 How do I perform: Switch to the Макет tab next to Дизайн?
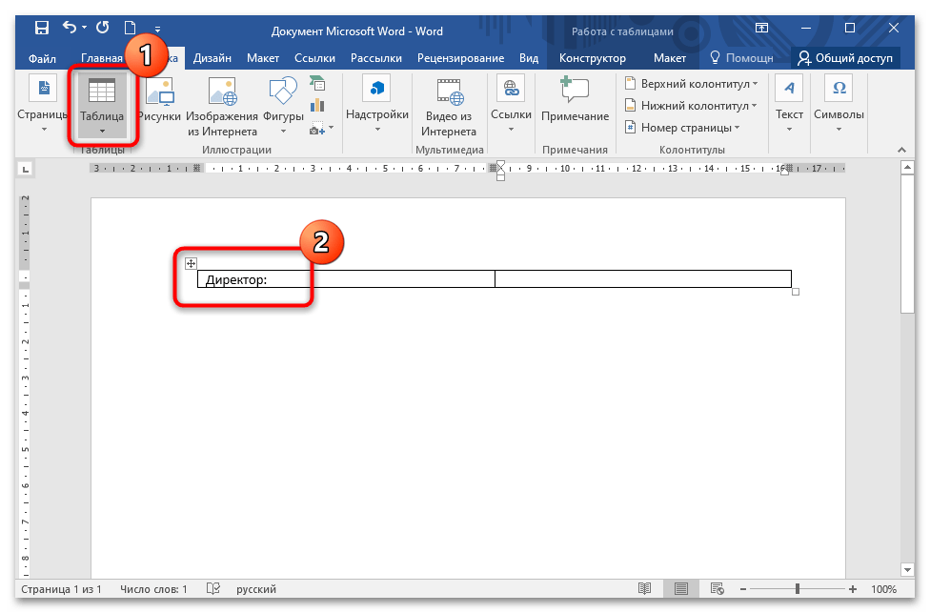(x=263, y=58)
